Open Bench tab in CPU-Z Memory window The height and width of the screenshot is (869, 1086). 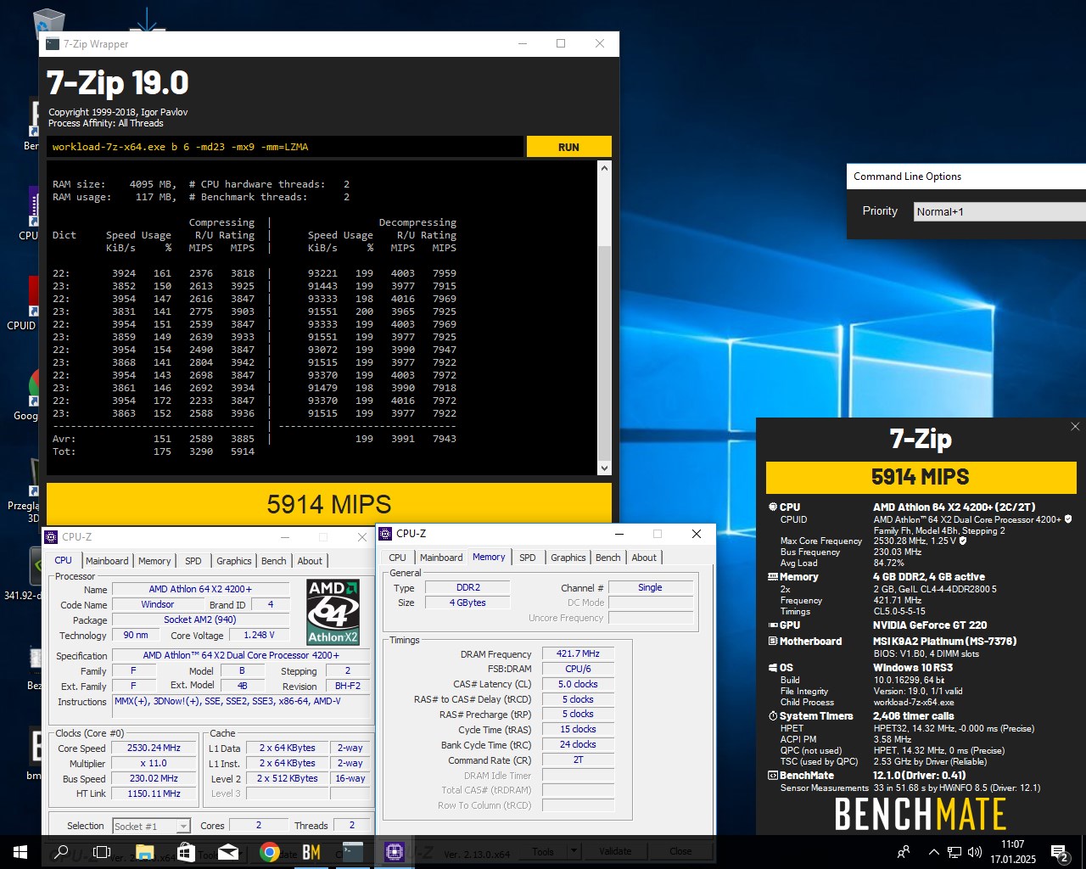(x=607, y=558)
